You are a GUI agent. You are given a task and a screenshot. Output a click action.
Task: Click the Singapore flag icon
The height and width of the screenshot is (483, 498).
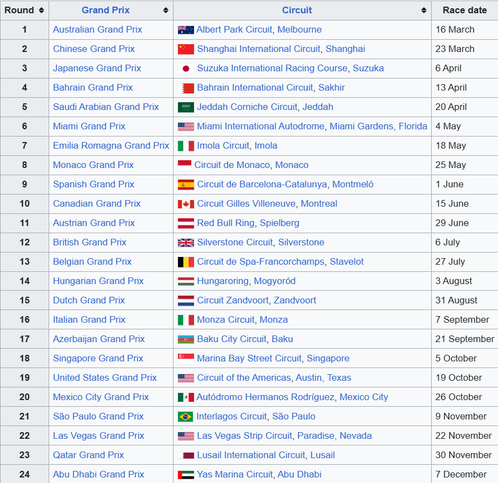click(186, 359)
